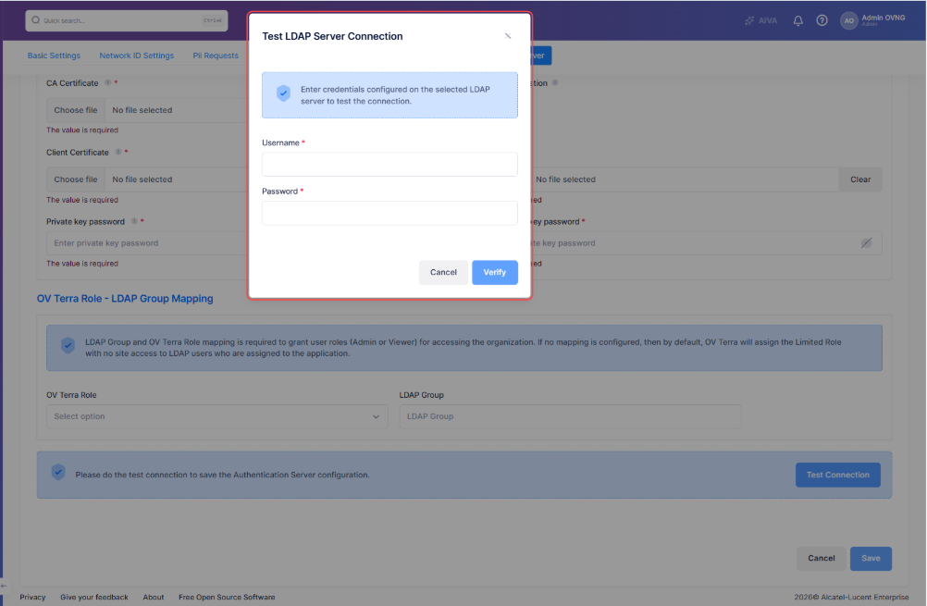
Task: Choose file for CA Certificate
Action: [76, 110]
